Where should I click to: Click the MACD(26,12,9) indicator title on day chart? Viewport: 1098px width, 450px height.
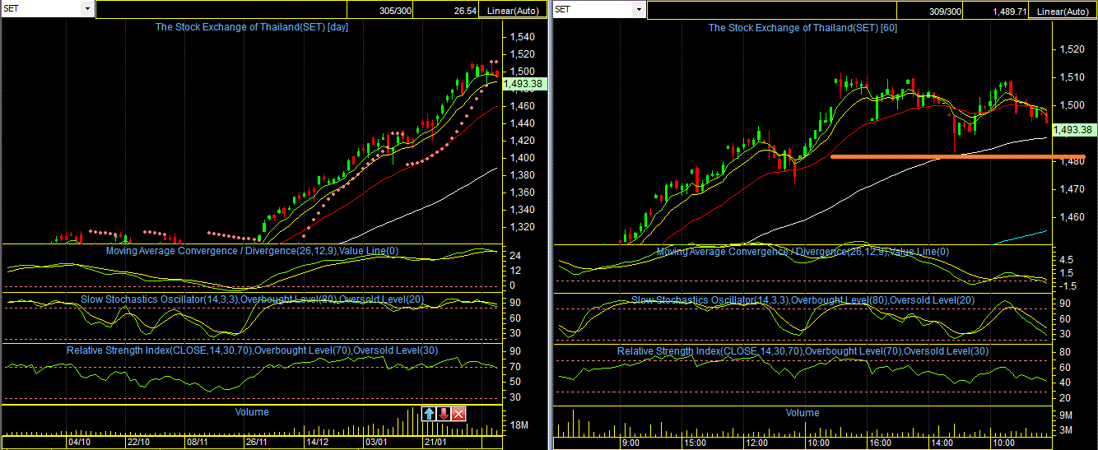point(252,251)
